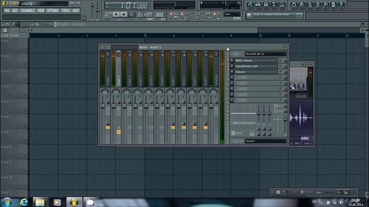The width and height of the screenshot is (369, 207).
Task: Open the EDIT menu
Action: 15,10
